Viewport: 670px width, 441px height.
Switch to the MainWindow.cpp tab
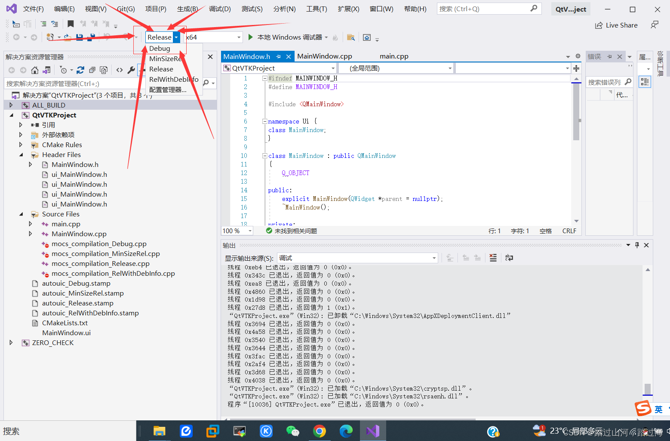(x=324, y=56)
